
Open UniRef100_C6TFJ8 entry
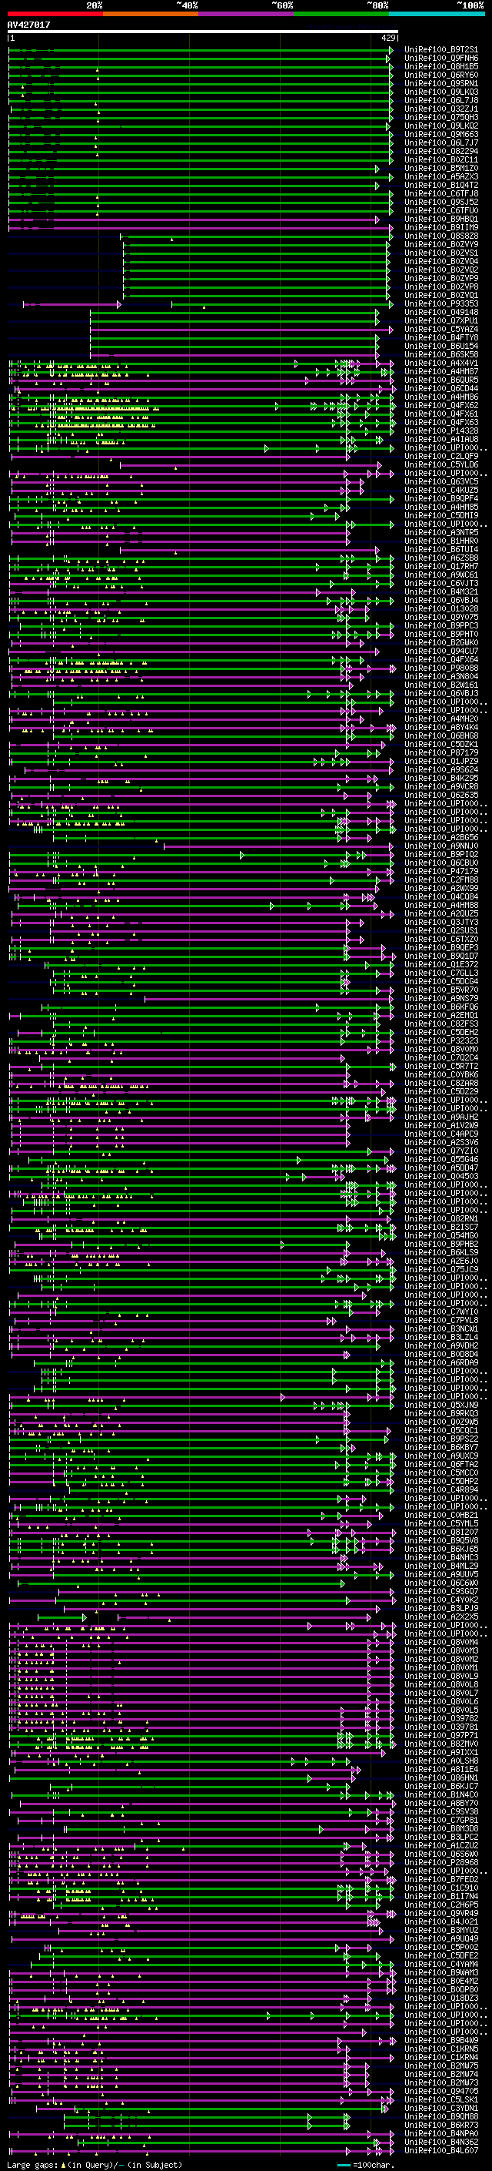[441, 194]
